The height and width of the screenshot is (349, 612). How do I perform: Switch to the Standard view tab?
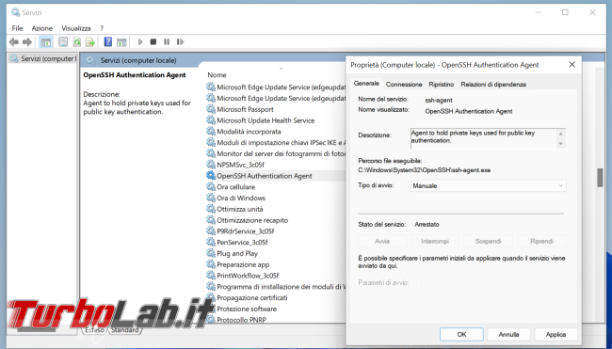(x=124, y=330)
